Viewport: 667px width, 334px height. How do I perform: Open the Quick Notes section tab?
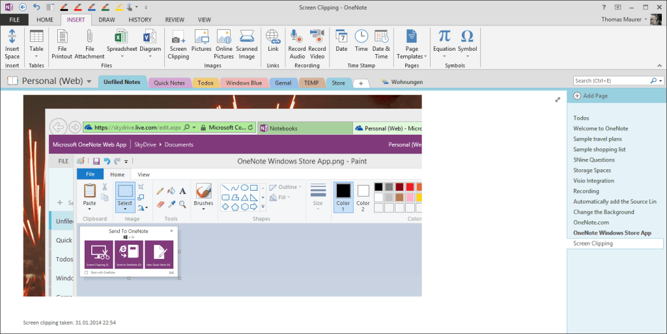click(169, 83)
